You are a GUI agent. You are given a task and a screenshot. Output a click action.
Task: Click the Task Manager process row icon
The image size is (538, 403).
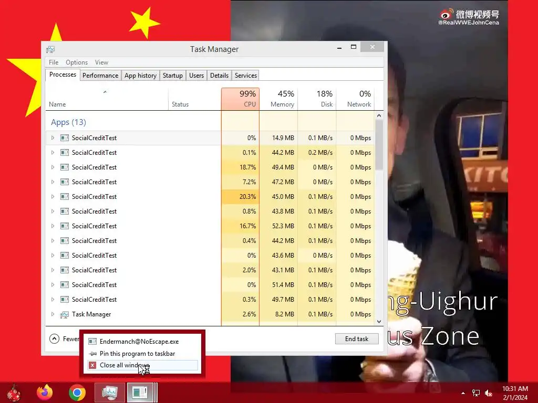pos(65,314)
